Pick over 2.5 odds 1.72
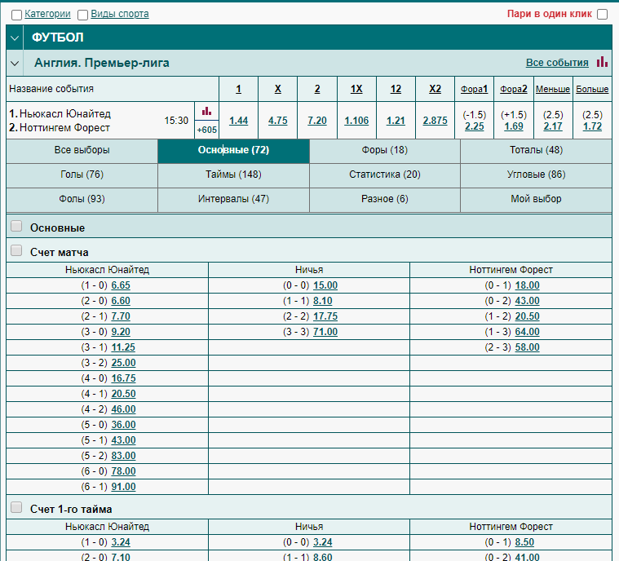 tap(592, 126)
